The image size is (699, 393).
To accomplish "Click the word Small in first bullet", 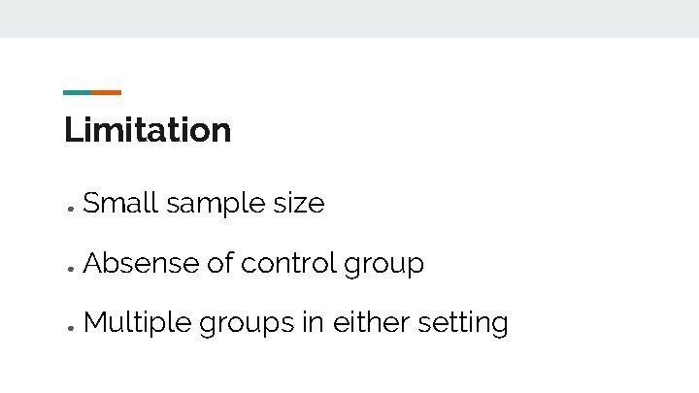I will pos(120,203).
